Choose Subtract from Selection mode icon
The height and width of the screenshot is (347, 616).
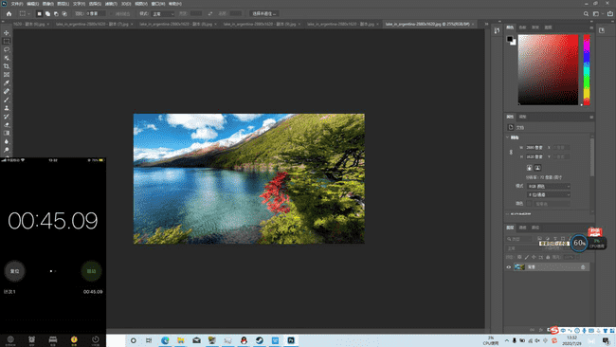(x=56, y=14)
